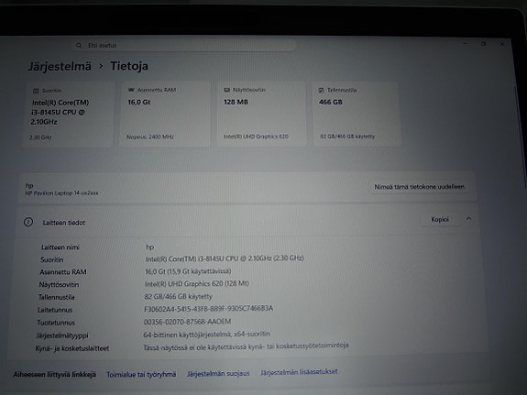Click the Näyttösovitin card icon

point(227,90)
